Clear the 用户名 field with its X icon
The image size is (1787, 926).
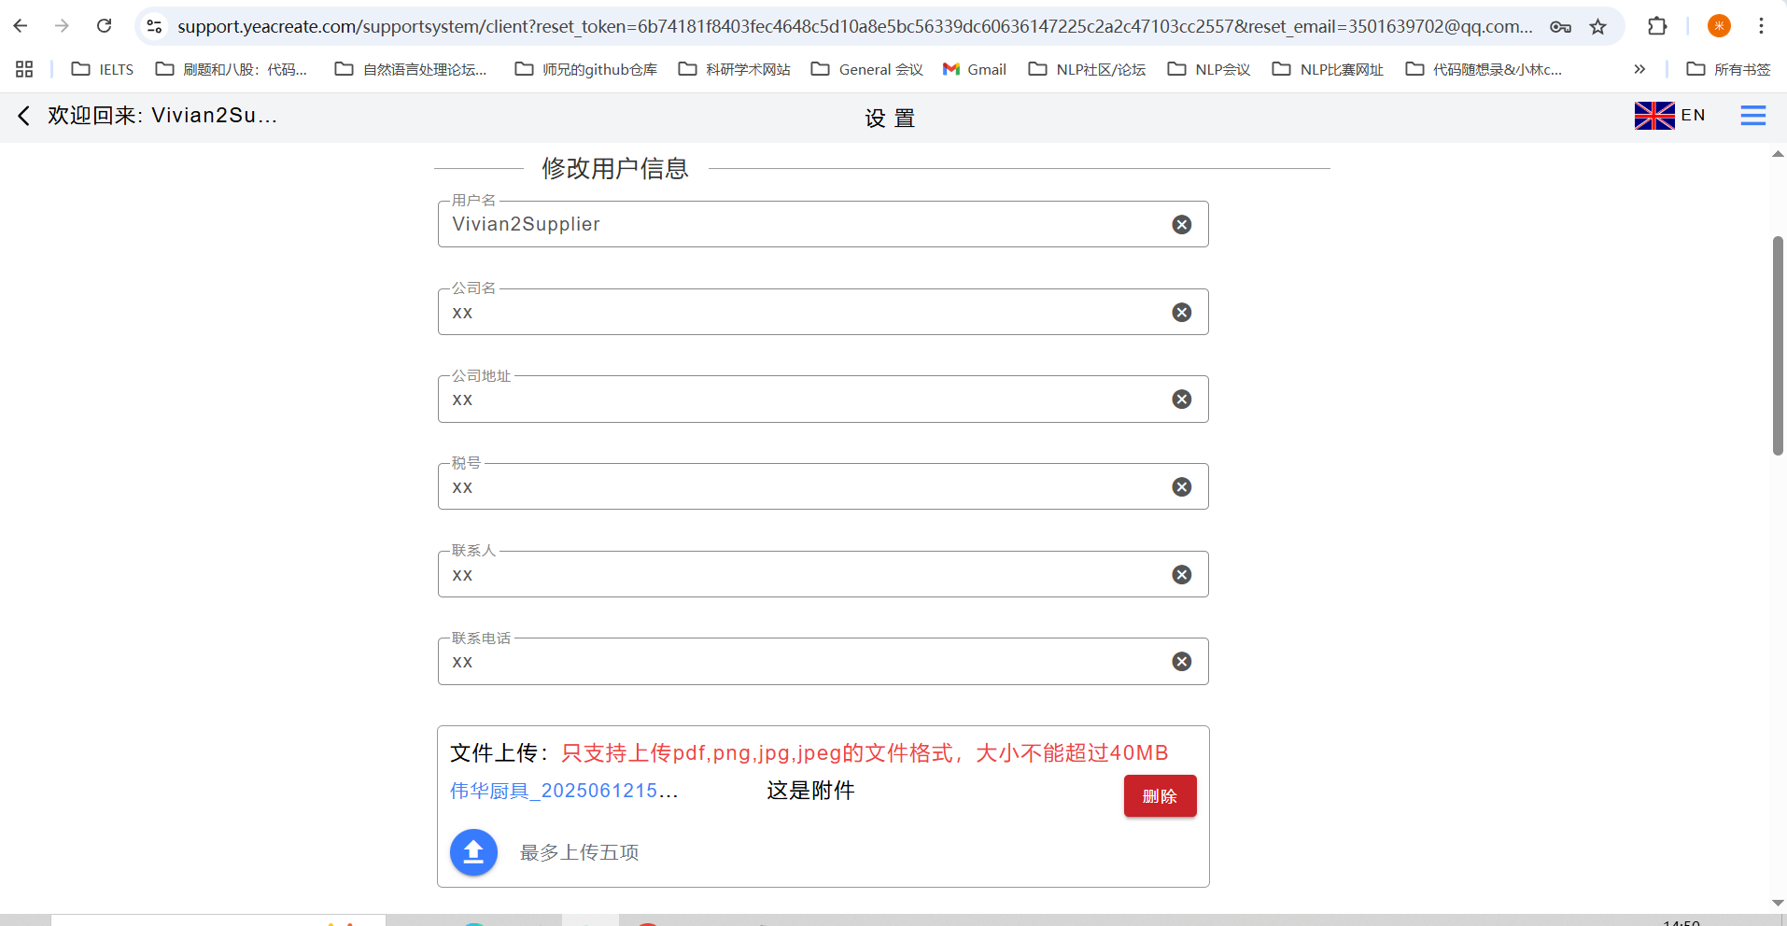tap(1181, 225)
